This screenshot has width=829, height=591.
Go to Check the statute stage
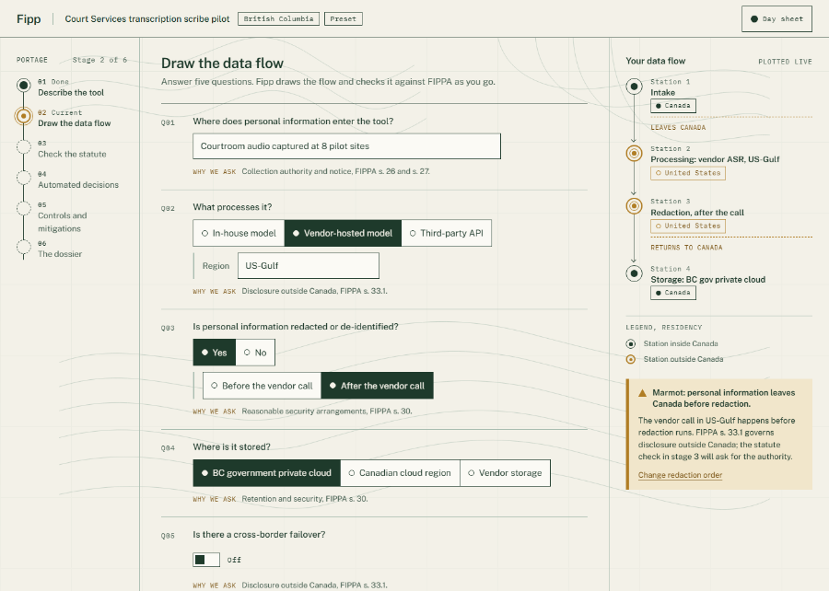(x=72, y=155)
